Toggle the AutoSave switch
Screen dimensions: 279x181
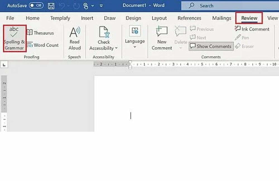click(36, 6)
